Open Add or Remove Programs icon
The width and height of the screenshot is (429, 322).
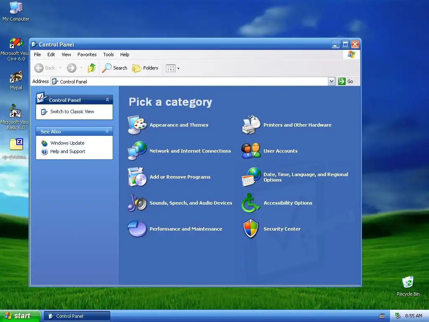(137, 177)
